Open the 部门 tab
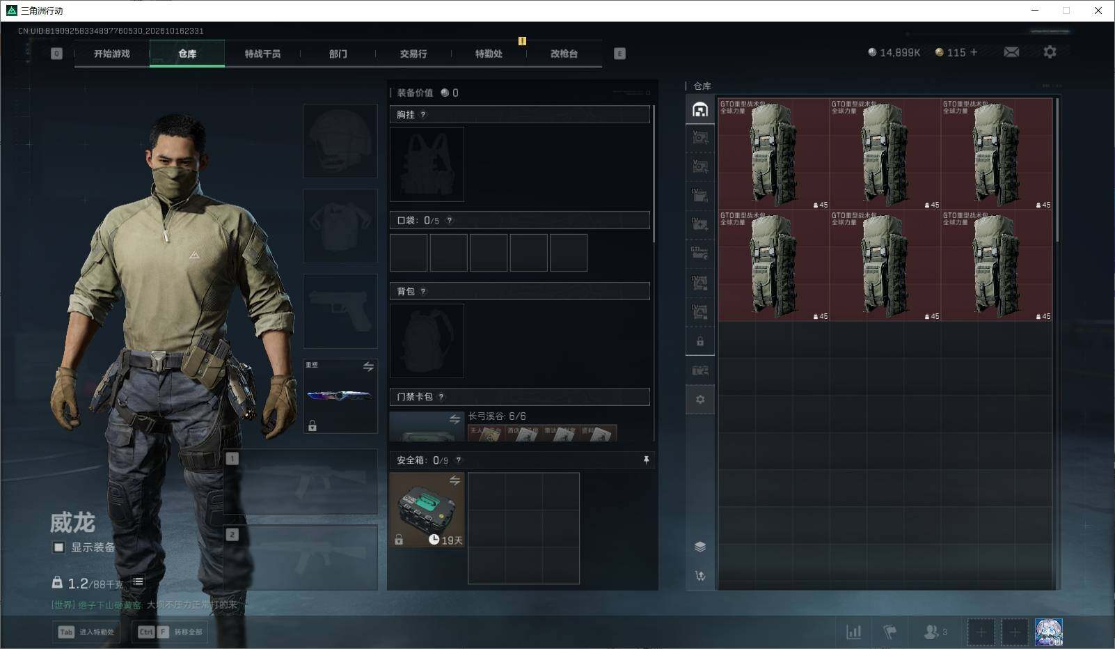 (338, 54)
